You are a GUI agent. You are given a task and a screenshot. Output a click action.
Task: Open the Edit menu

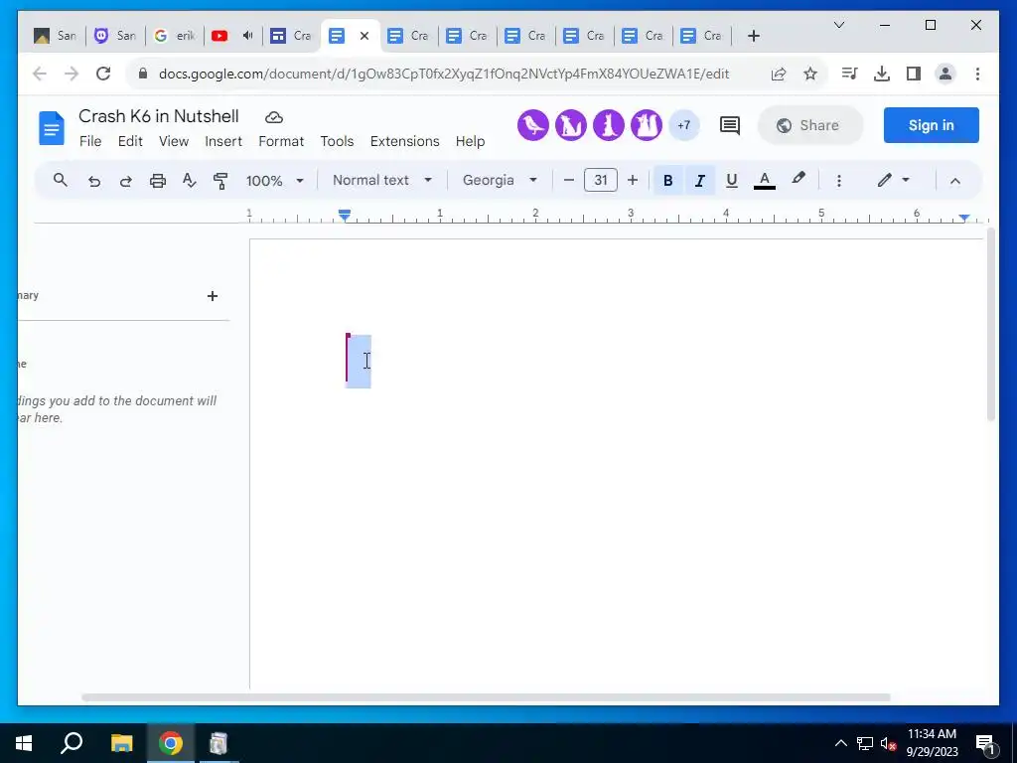coord(130,141)
